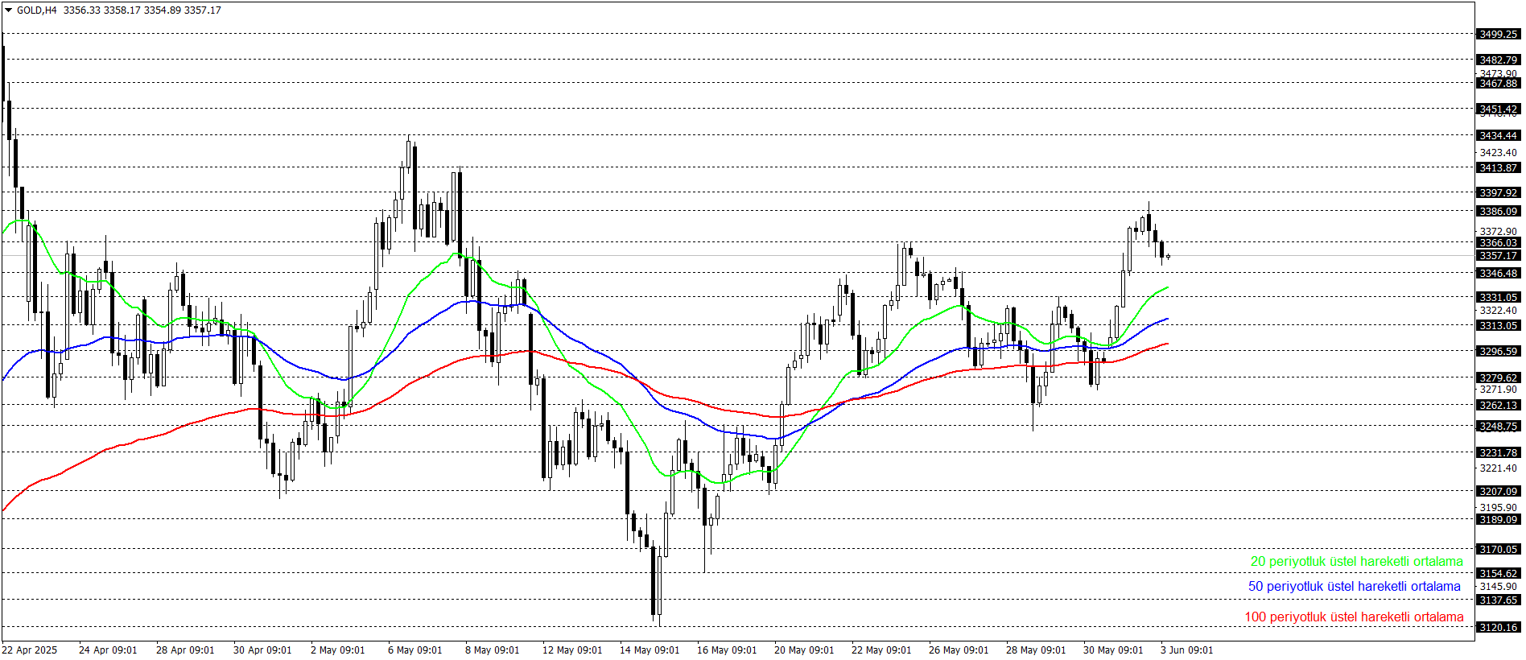Click the 12 May 09:01 time label

click(572, 650)
